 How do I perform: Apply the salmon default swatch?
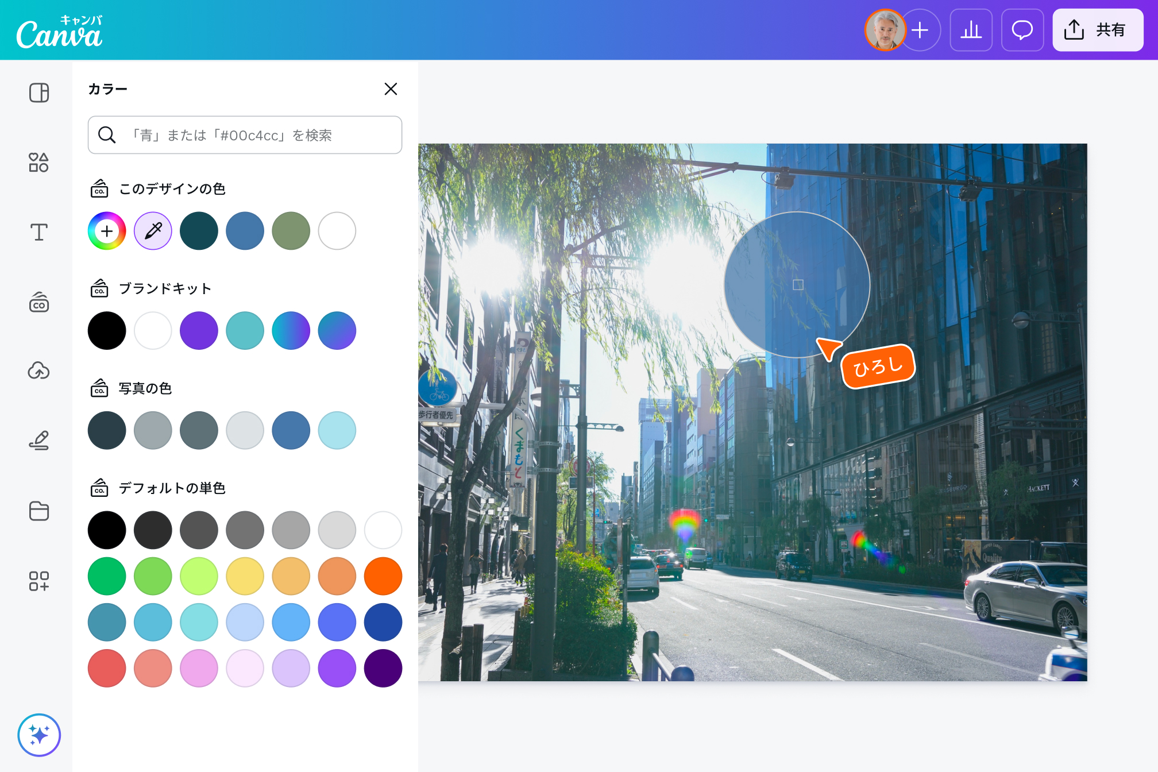[153, 668]
